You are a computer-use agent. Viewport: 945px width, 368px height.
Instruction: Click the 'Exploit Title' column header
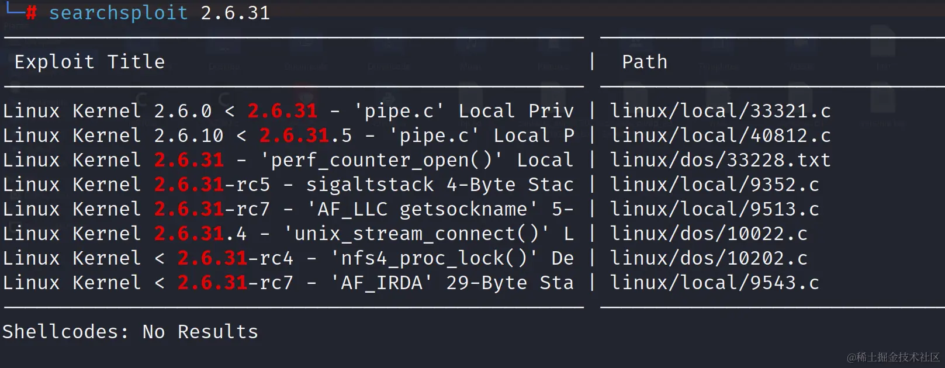click(89, 62)
